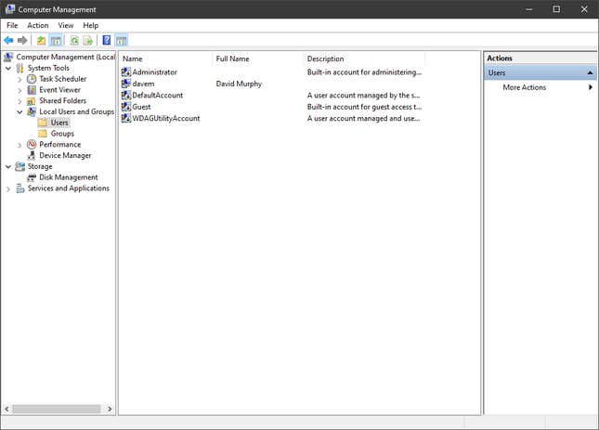
Task: Click the Refresh toolbar icon
Action: 74,41
